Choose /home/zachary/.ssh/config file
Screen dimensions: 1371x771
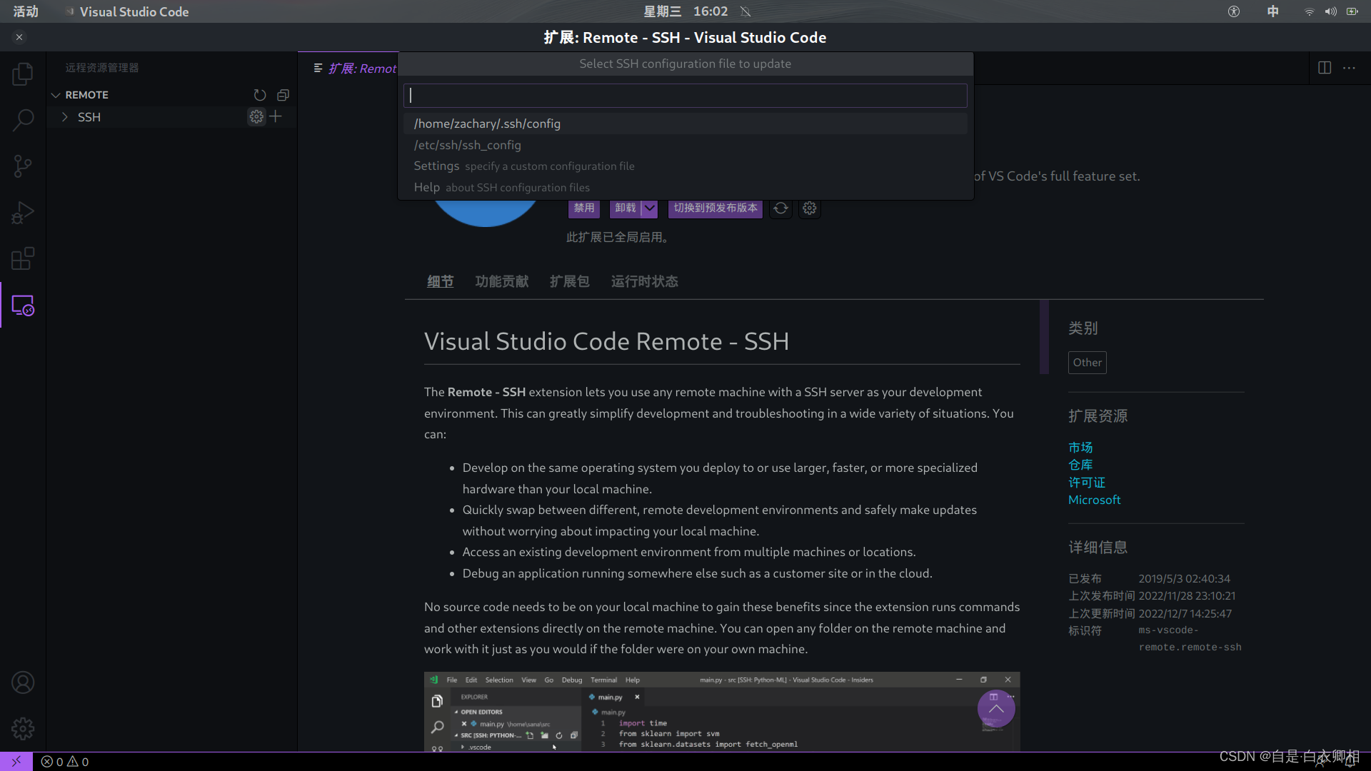pos(685,124)
